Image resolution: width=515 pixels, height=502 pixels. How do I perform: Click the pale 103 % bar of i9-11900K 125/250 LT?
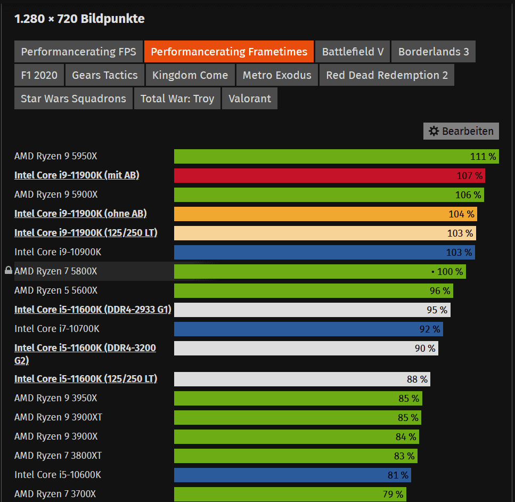click(x=325, y=233)
